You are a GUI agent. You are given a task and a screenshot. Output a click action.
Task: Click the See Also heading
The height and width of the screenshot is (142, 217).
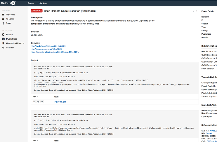(35, 43)
